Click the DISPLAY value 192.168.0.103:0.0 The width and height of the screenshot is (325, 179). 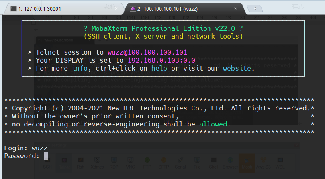tap(161, 60)
